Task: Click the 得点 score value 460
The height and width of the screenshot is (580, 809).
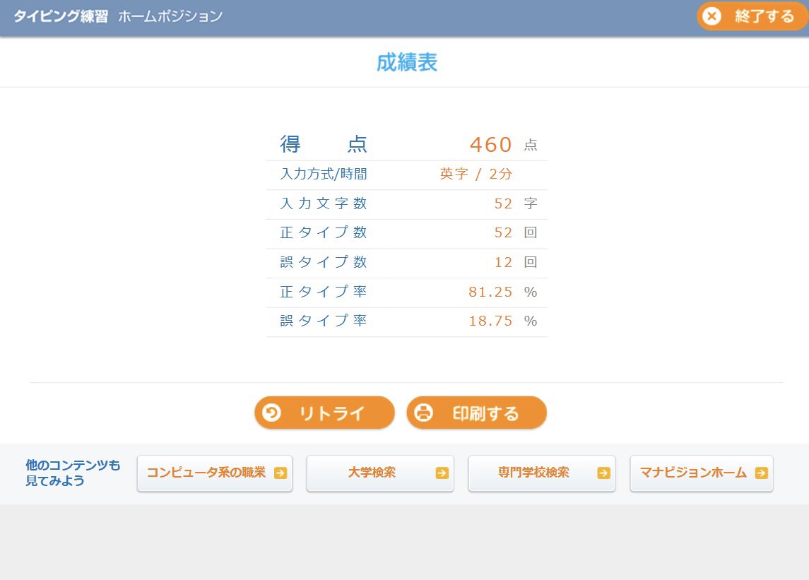Action: pos(491,144)
